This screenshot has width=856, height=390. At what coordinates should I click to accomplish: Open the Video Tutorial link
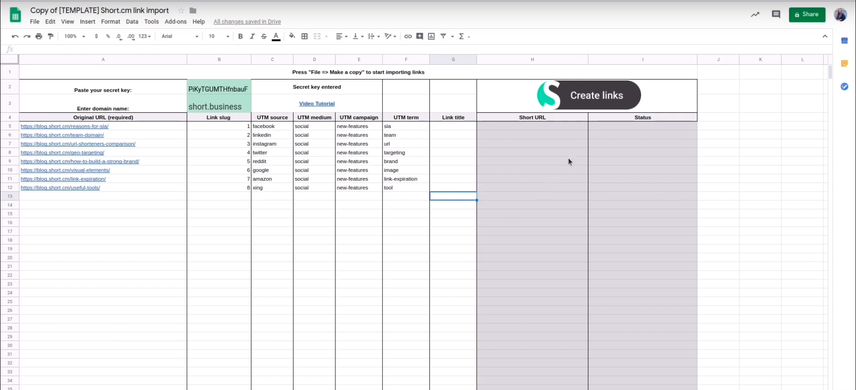click(317, 104)
